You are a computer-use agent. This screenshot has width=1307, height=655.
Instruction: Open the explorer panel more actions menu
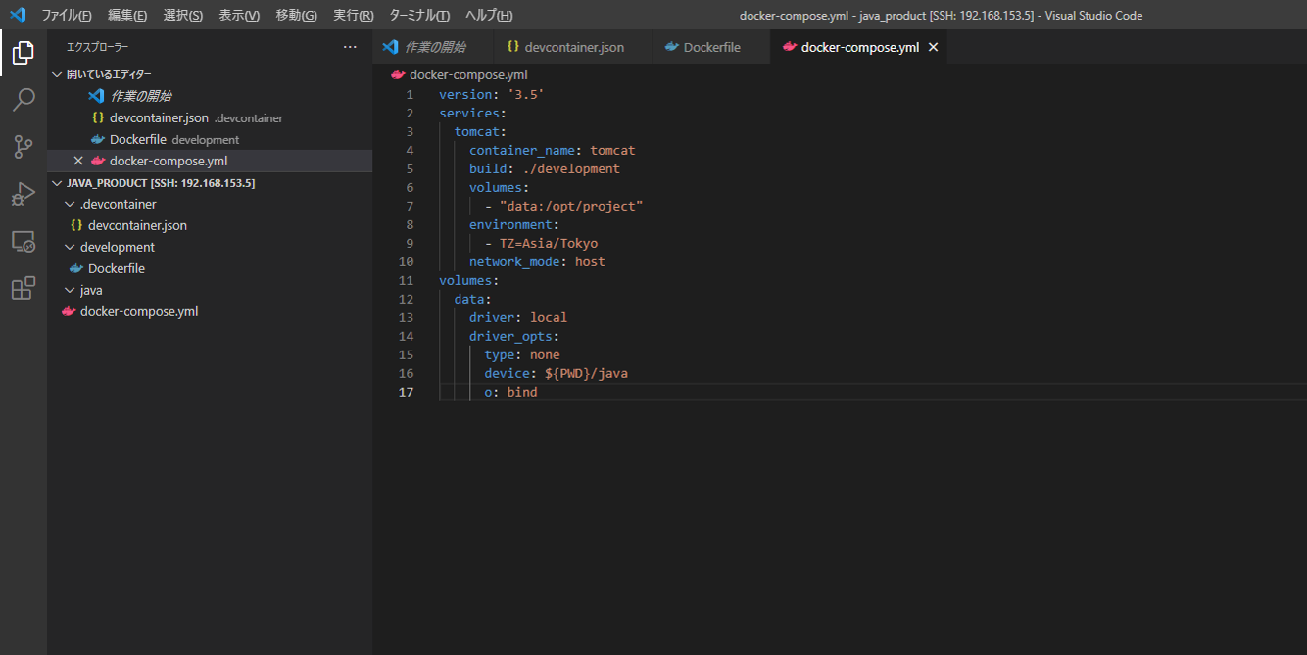coord(350,46)
